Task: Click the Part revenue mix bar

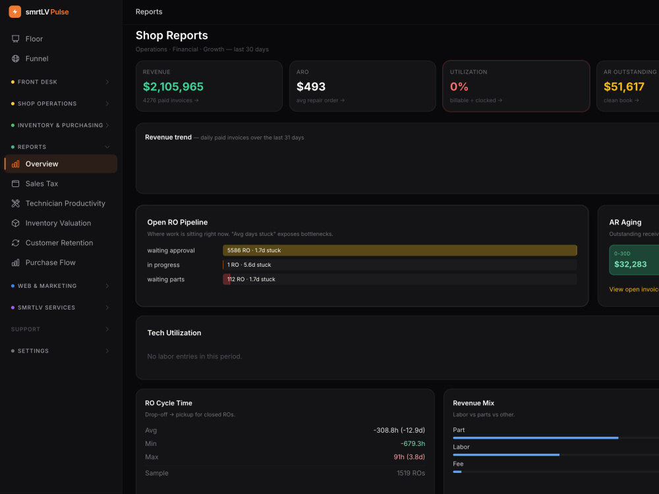Action: tap(556, 438)
